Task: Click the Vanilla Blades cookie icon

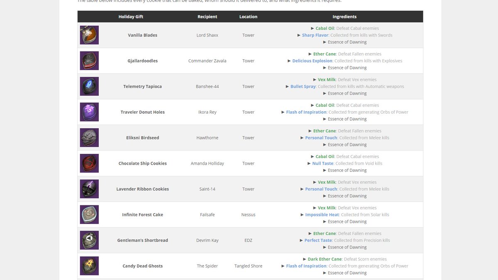Action: pos(89,35)
